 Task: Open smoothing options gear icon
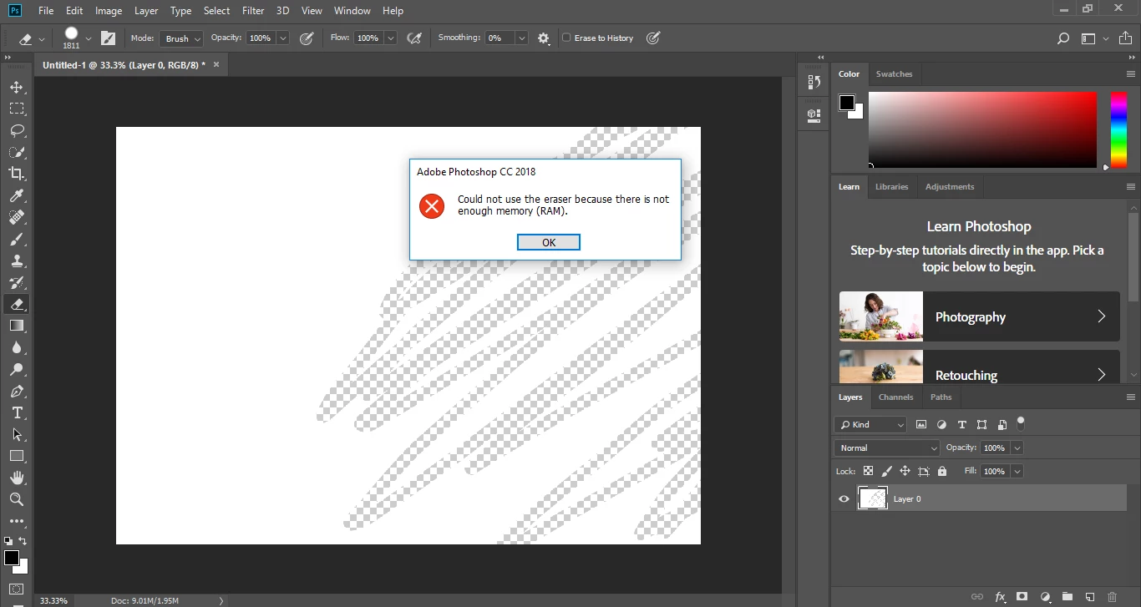point(544,38)
